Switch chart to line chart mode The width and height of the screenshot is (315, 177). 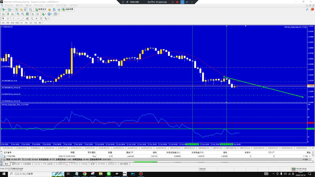[x=12, y=14]
